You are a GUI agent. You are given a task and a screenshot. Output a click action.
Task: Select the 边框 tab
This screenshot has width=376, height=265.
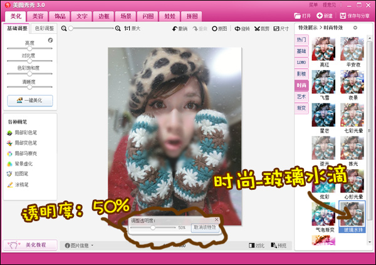[104, 16]
